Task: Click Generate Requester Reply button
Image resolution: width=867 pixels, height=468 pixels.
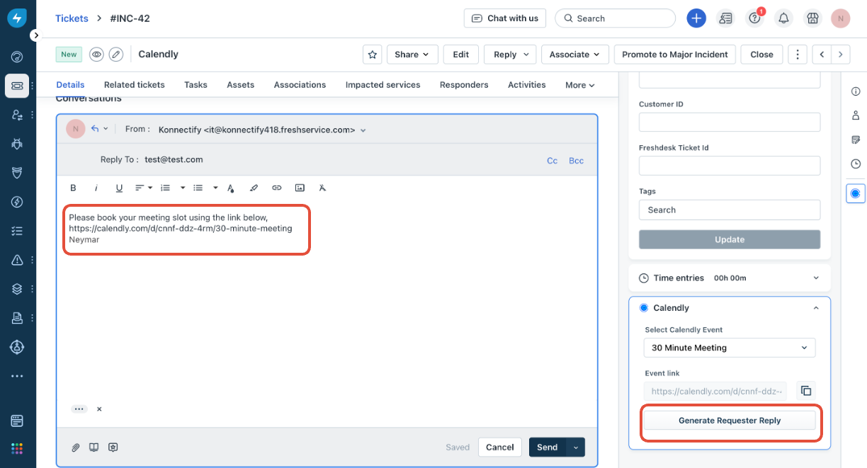Action: pos(730,421)
